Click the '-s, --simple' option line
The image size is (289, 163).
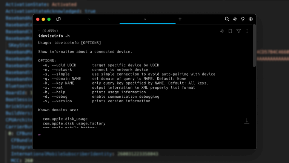point(129,74)
